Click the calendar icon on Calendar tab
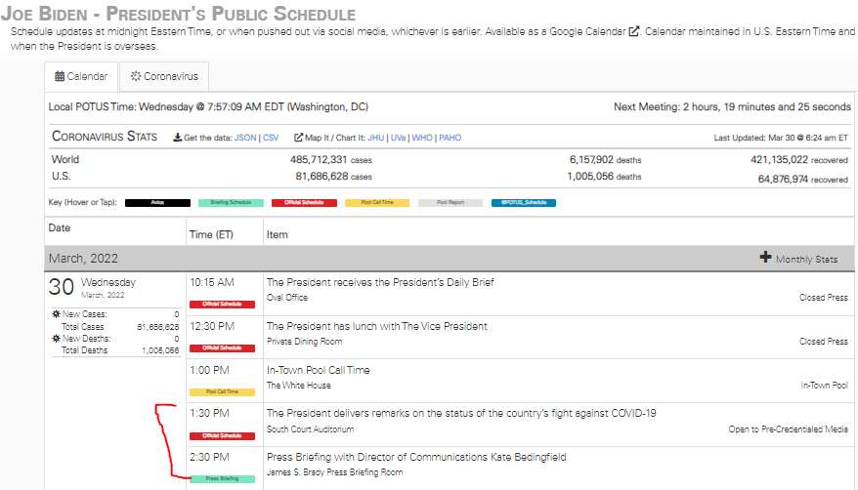This screenshot has width=858, height=490. pos(60,76)
